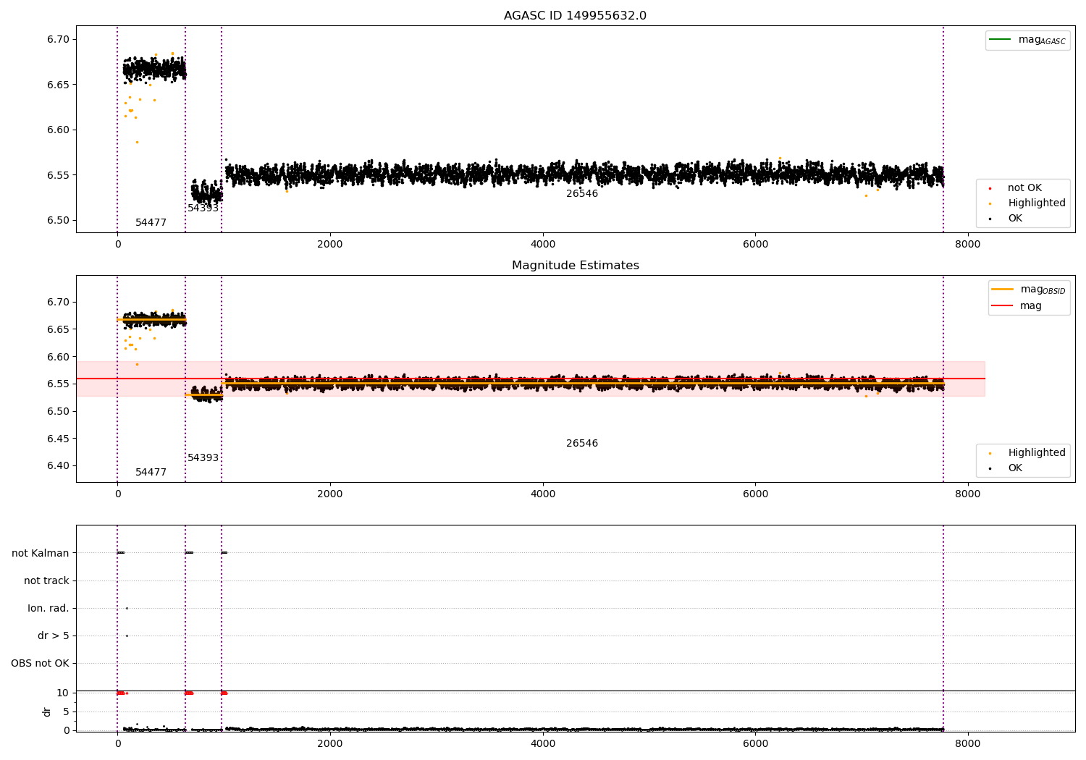Click the OBSID label 26546 in the middle plot

point(582,443)
